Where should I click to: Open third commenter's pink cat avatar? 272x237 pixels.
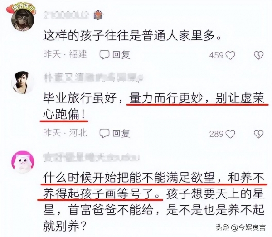(23, 162)
